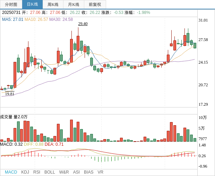Click the 7977 volume axis label
The height and width of the screenshot is (176, 215).
(203, 139)
